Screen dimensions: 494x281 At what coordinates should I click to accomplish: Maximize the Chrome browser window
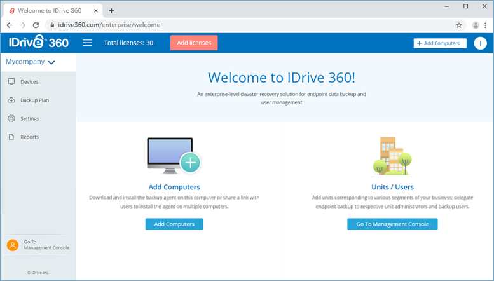[465, 6]
